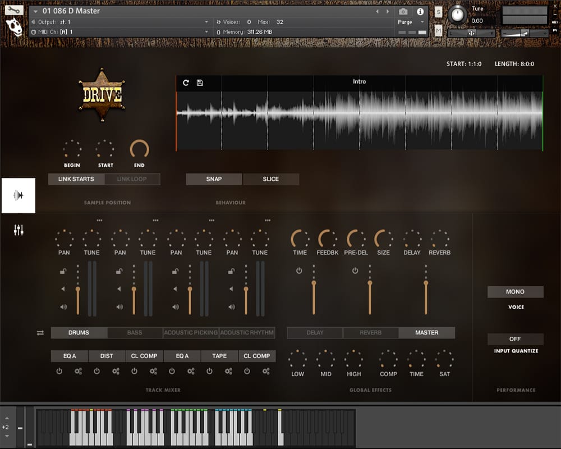This screenshot has width=561, height=449.
Task: Click the SLICE behaviour button
Action: coord(270,179)
